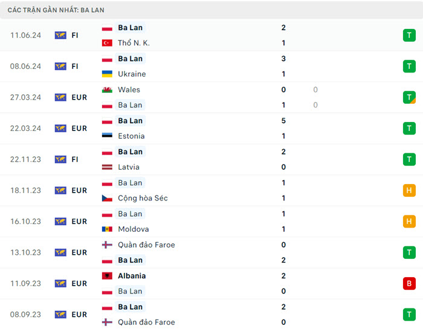
Task: Click the orange H badge for the Cộng hòa Séc match
Action: coord(409,191)
